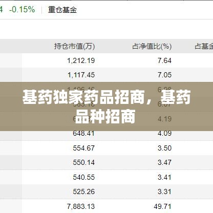
Task: Select the 7,883.13 total value cell
Action: pos(81,206)
